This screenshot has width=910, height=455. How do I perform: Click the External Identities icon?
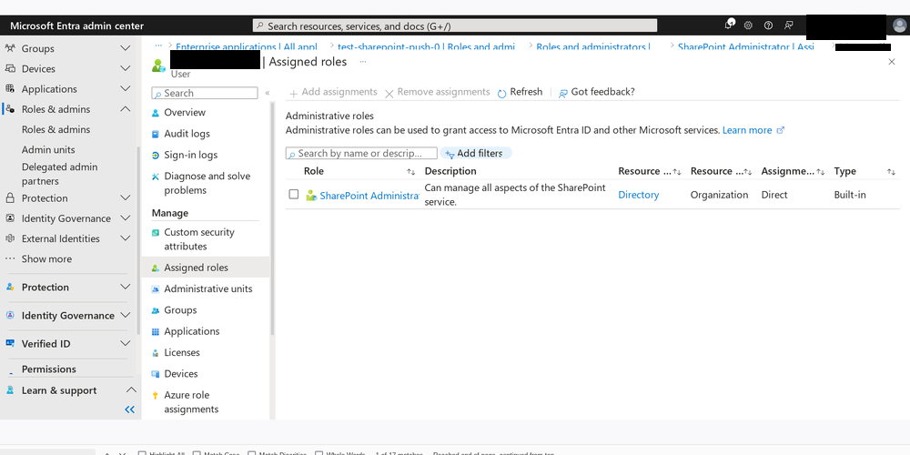coord(10,238)
